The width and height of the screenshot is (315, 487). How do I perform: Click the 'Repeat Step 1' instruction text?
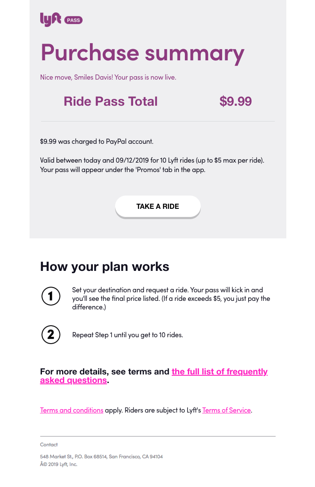pyautogui.click(x=128, y=335)
